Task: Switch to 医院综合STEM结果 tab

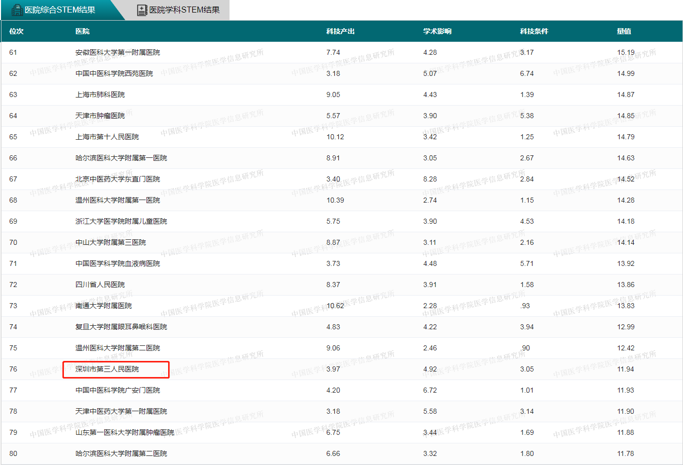Action: tap(59, 10)
